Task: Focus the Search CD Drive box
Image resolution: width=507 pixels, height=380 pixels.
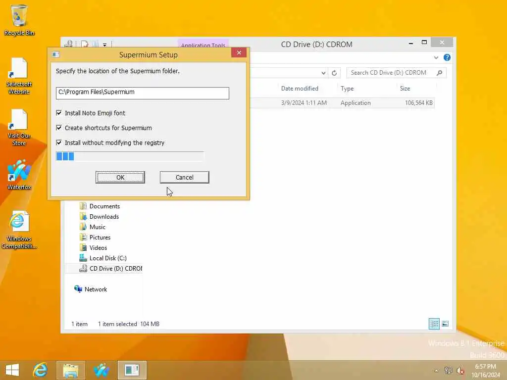Action: (x=391, y=73)
